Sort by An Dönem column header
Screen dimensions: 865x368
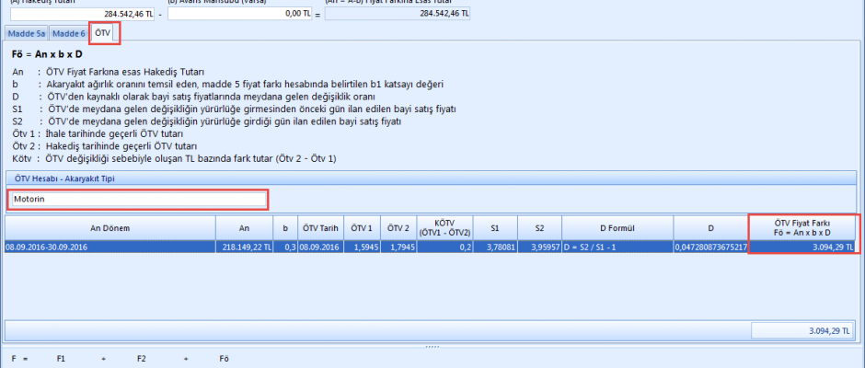click(x=109, y=227)
